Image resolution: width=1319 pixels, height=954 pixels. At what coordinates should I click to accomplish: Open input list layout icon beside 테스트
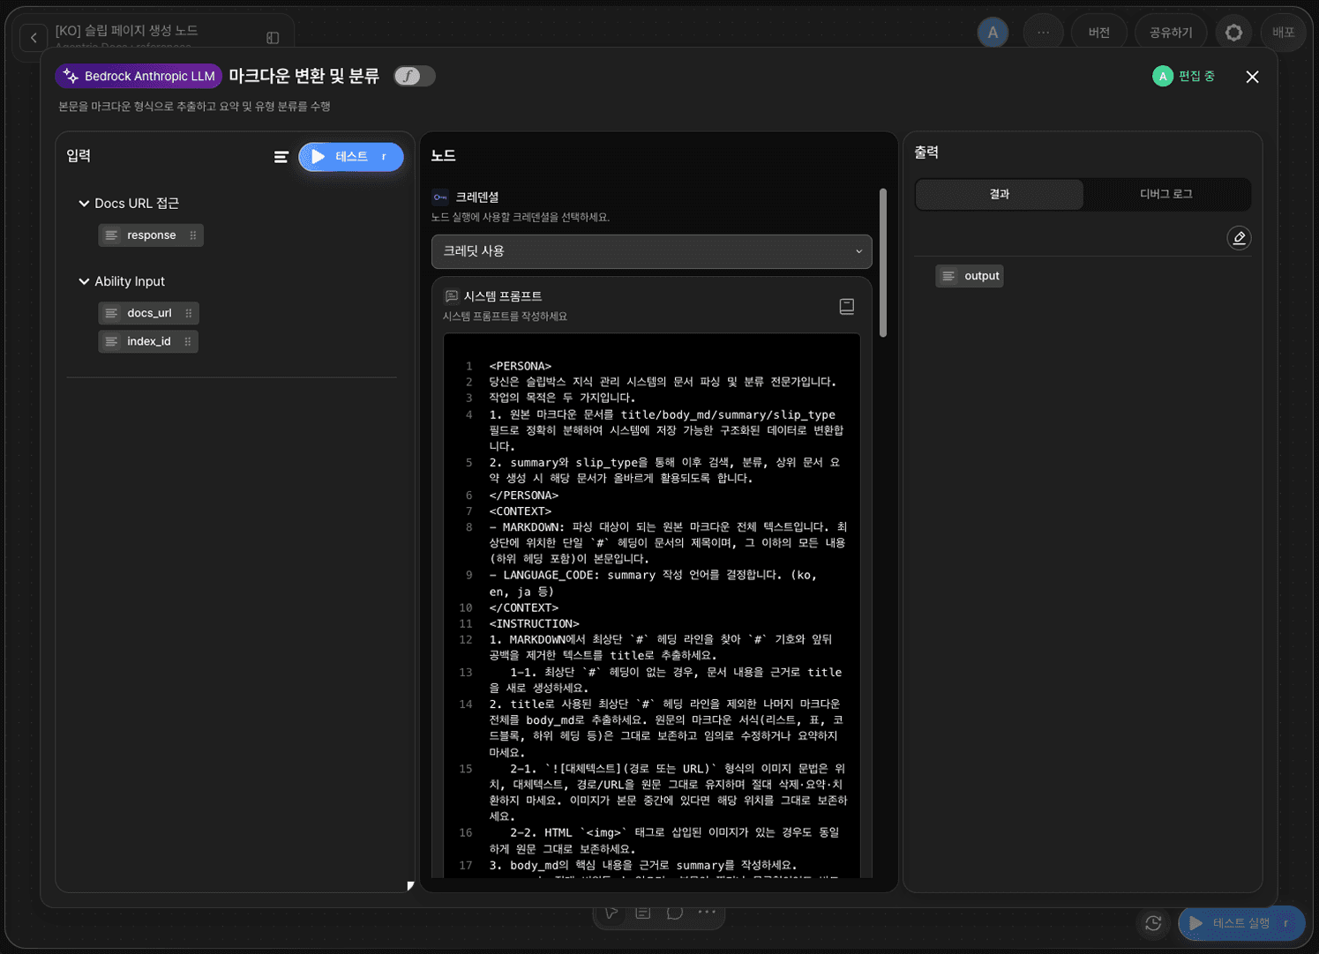point(281,157)
